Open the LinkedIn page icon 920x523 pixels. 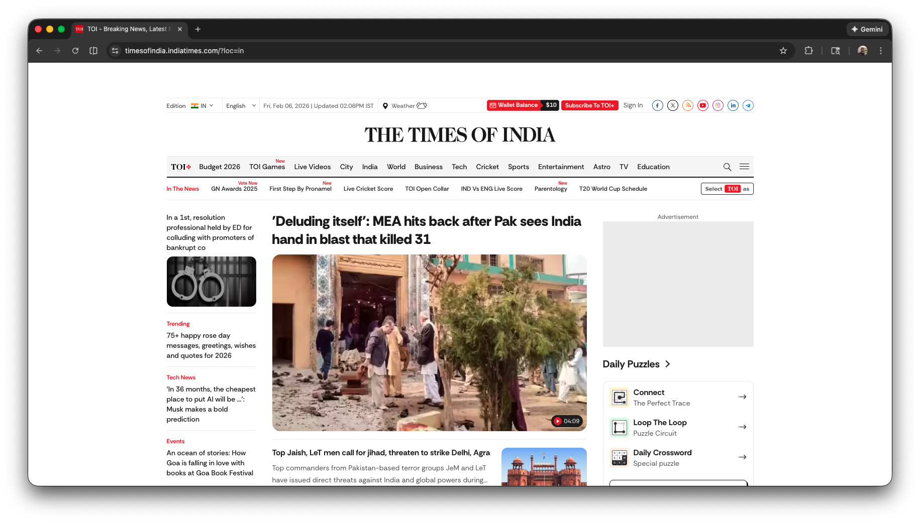point(733,105)
